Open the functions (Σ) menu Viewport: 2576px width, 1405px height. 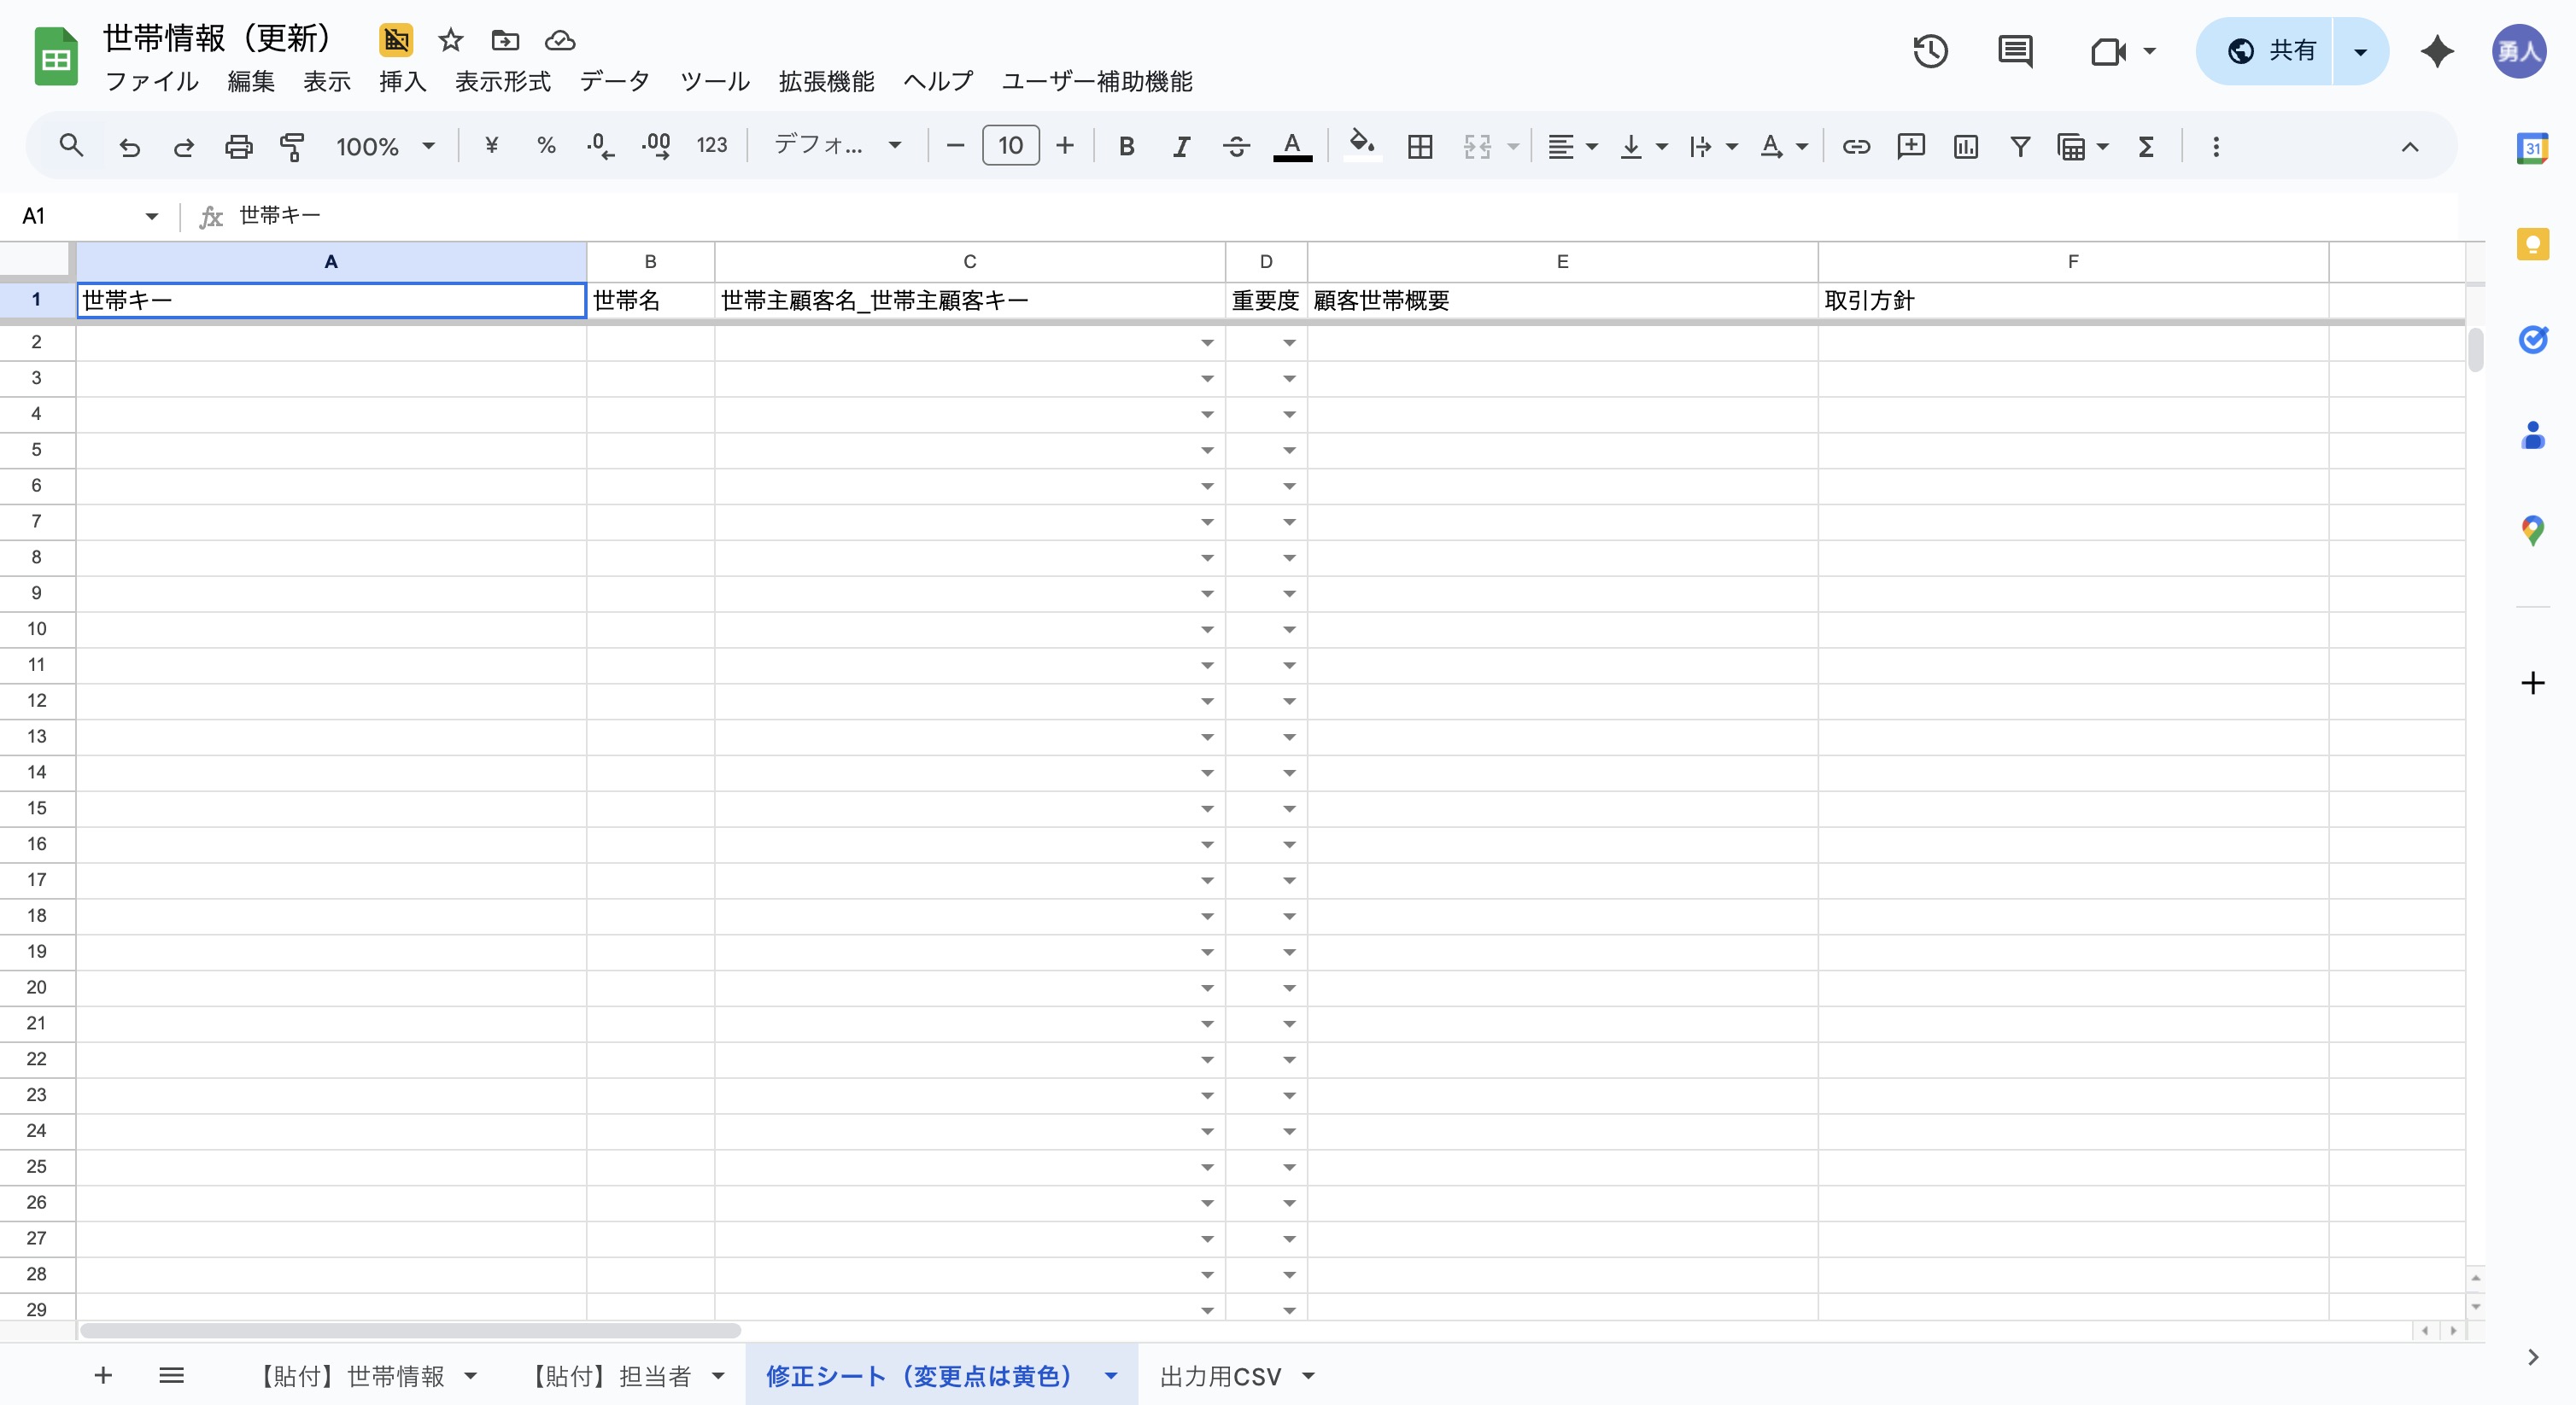click(2147, 146)
